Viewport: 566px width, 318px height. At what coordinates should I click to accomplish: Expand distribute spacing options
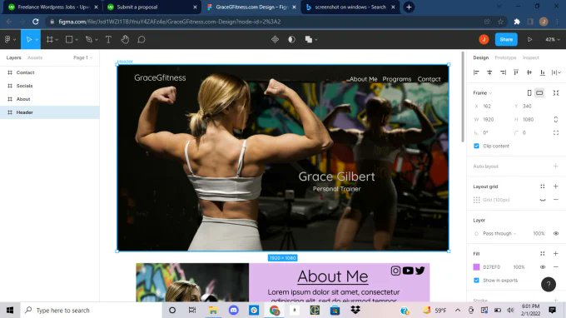[556, 72]
